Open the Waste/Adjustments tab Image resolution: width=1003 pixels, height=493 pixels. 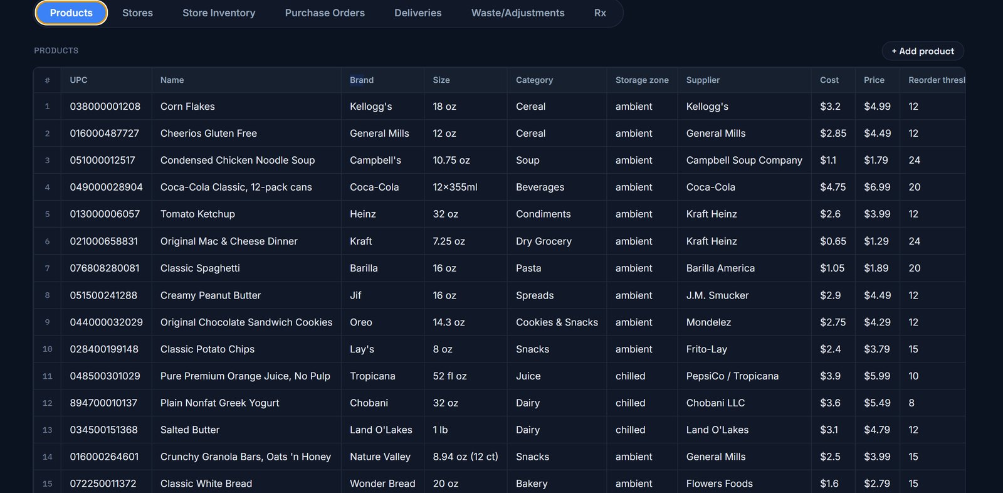(518, 13)
